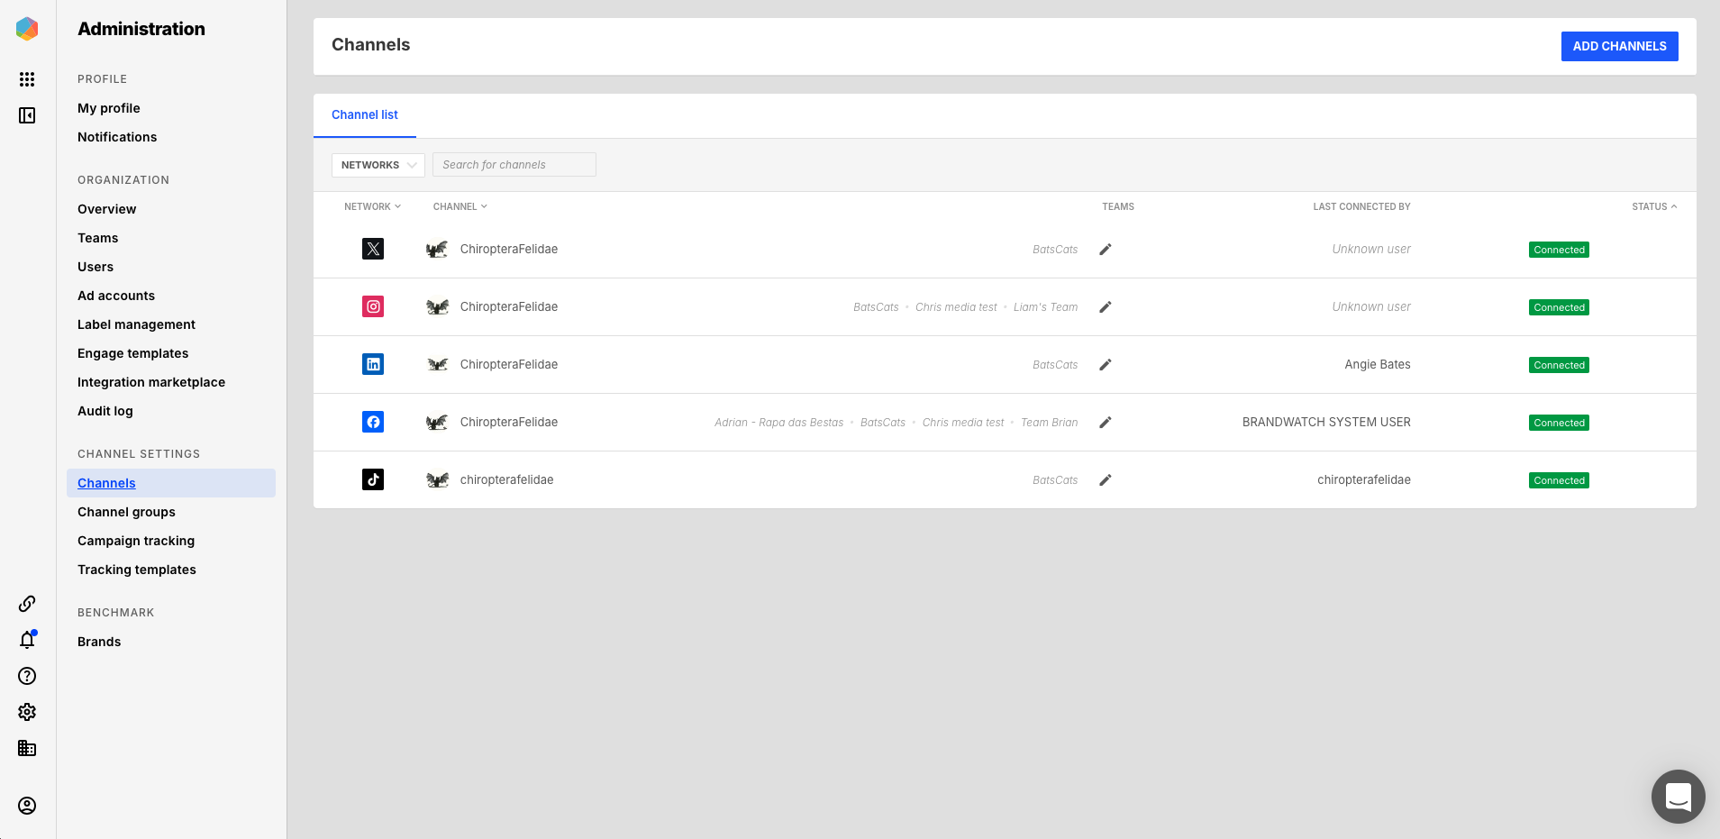Open the Users page
The height and width of the screenshot is (839, 1720).
click(x=96, y=267)
